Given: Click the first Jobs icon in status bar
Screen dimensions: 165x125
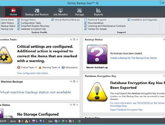Looking at the screenshot, I should tap(56, 121).
